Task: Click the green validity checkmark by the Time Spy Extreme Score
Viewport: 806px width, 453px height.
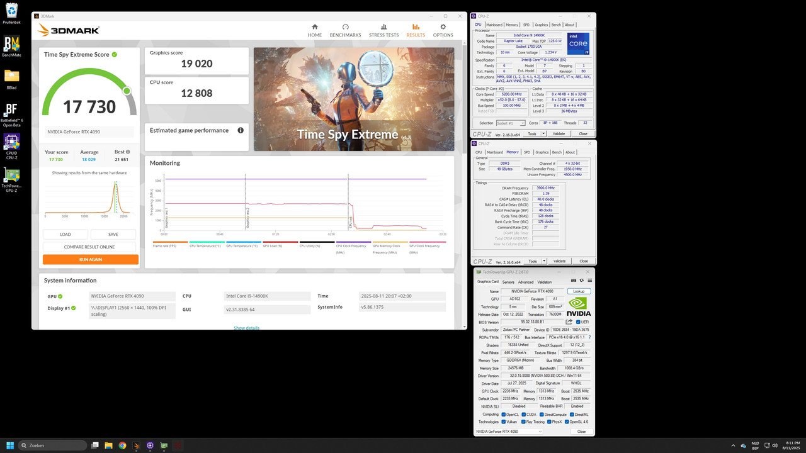Action: click(x=115, y=55)
